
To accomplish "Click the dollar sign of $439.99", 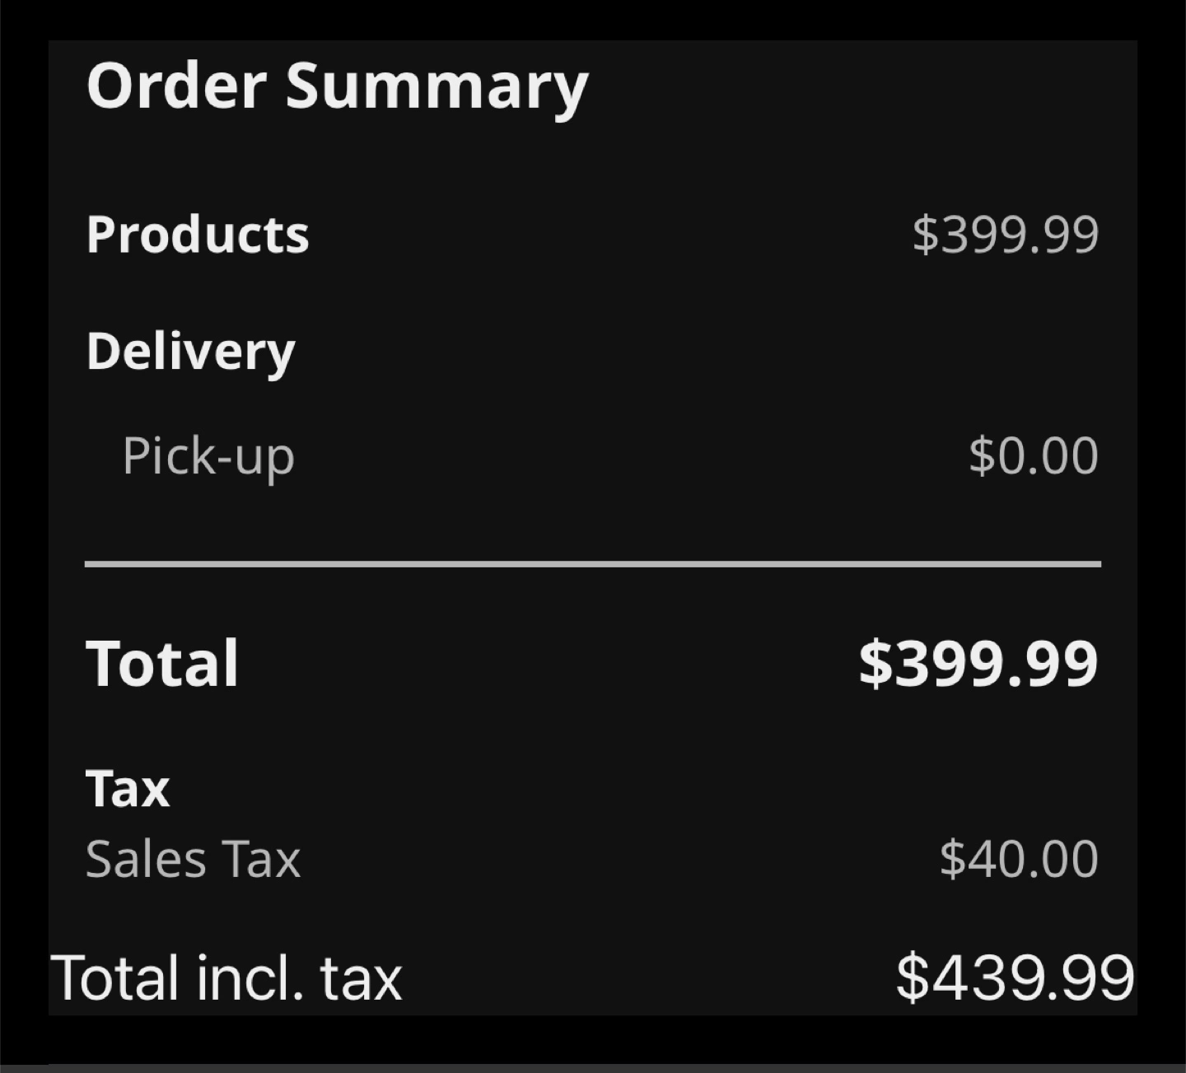I will [912, 977].
